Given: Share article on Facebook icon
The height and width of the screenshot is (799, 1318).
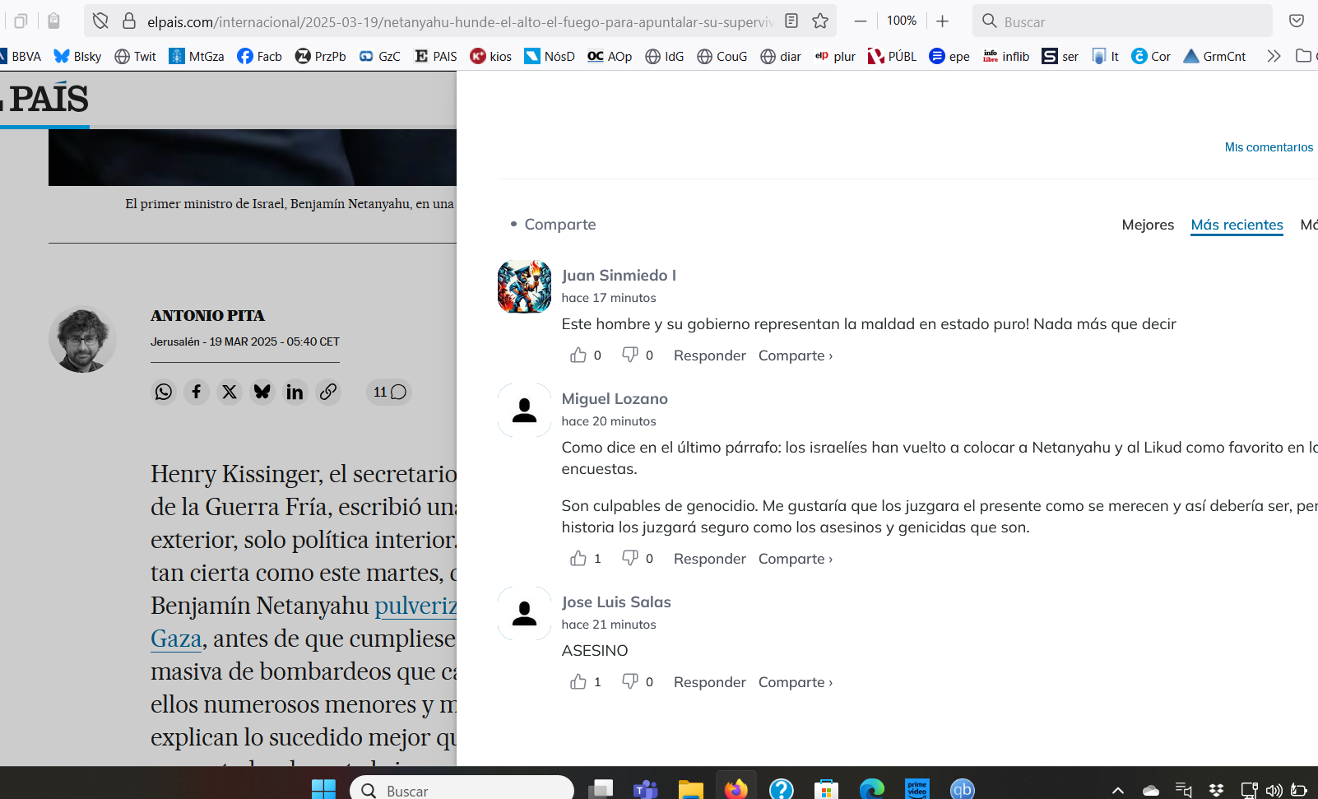Looking at the screenshot, I should point(197,392).
